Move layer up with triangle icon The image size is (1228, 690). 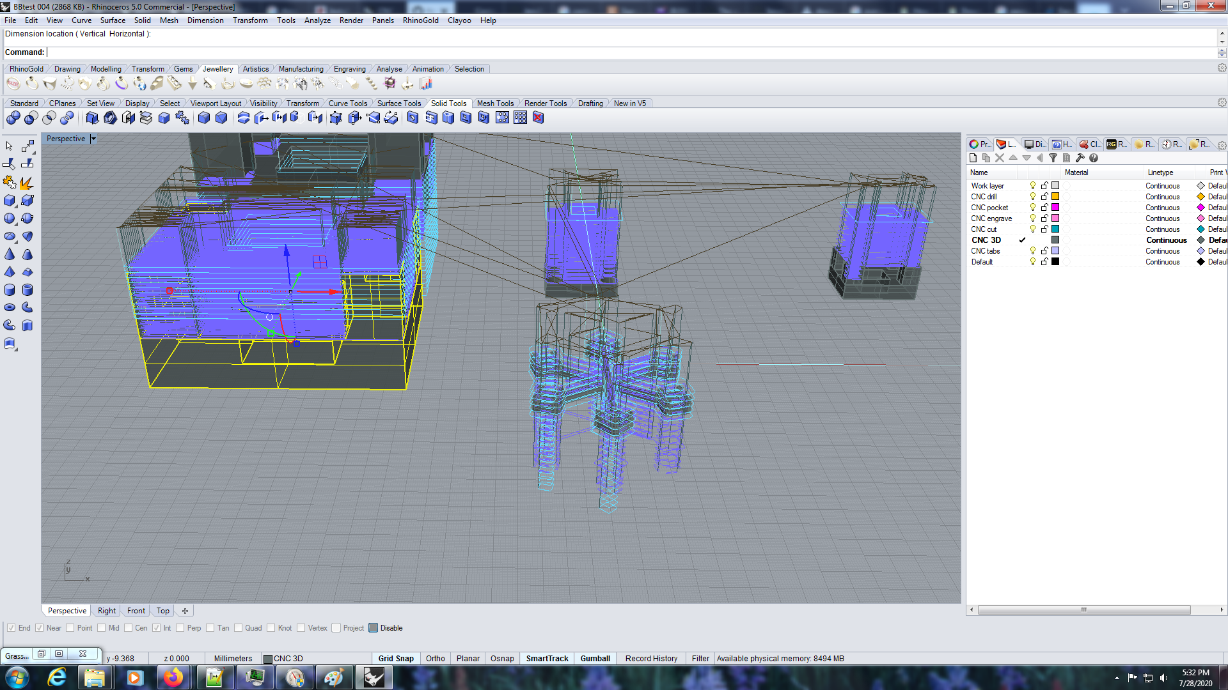[x=1013, y=158]
